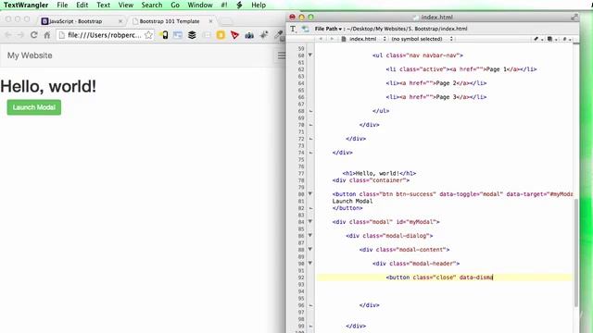Reload the page in Chrome
Screen dimensions: 593x333
pos(33,35)
